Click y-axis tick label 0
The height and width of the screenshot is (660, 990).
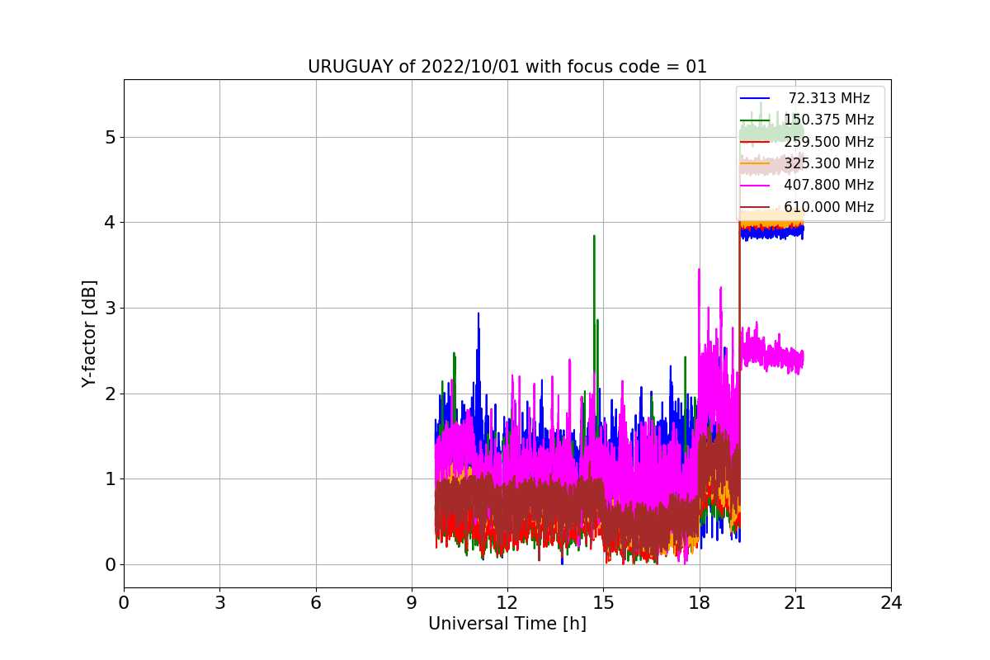(110, 565)
